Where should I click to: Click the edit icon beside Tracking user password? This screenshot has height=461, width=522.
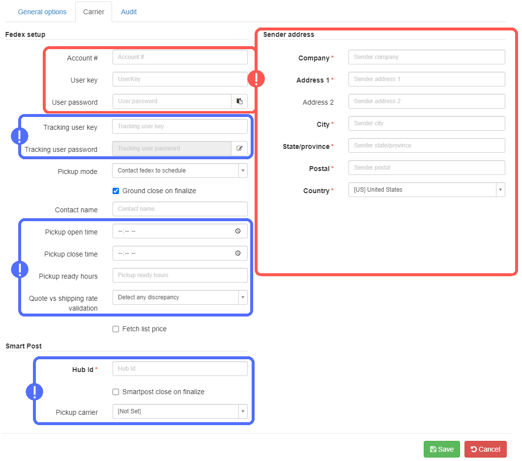pyautogui.click(x=239, y=148)
